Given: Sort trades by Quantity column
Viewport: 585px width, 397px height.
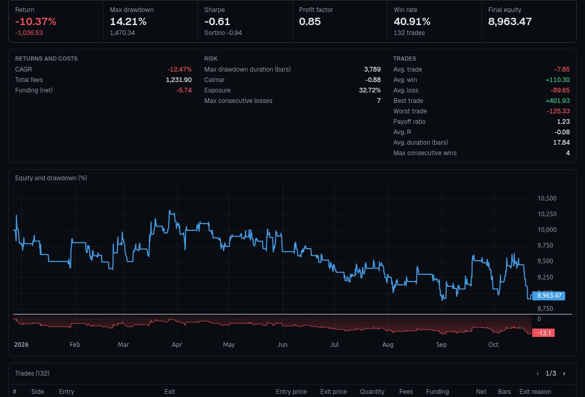Looking at the screenshot, I should (x=372, y=391).
